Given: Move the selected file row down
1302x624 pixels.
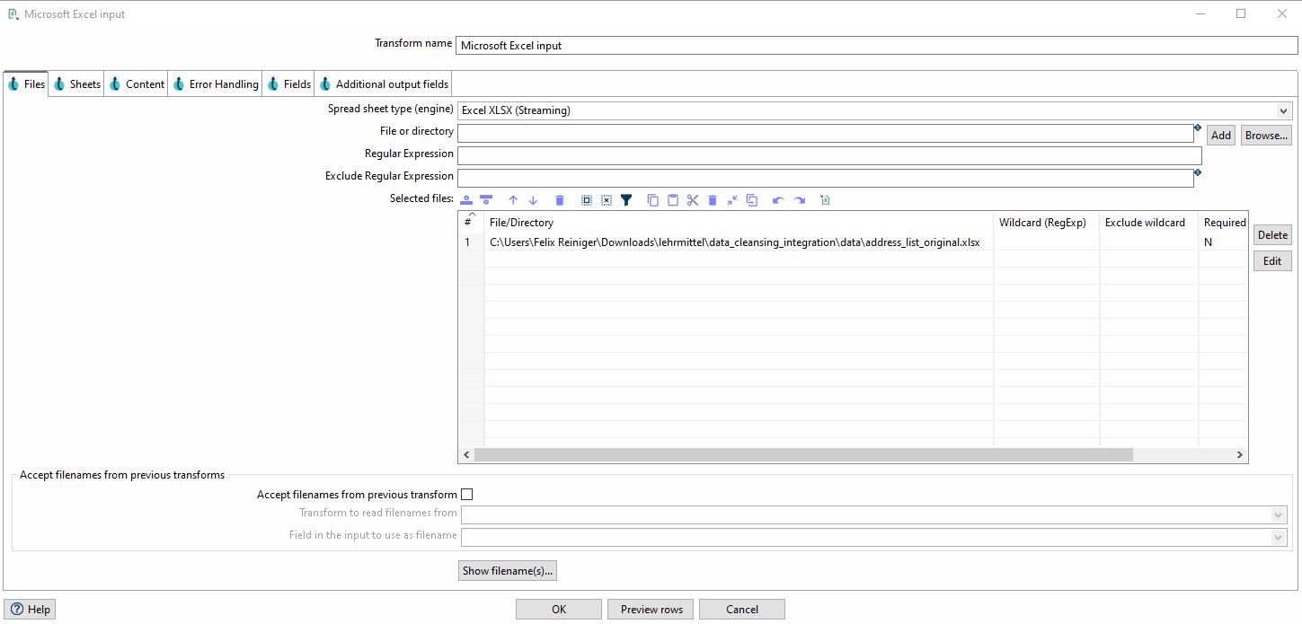Looking at the screenshot, I should (533, 199).
